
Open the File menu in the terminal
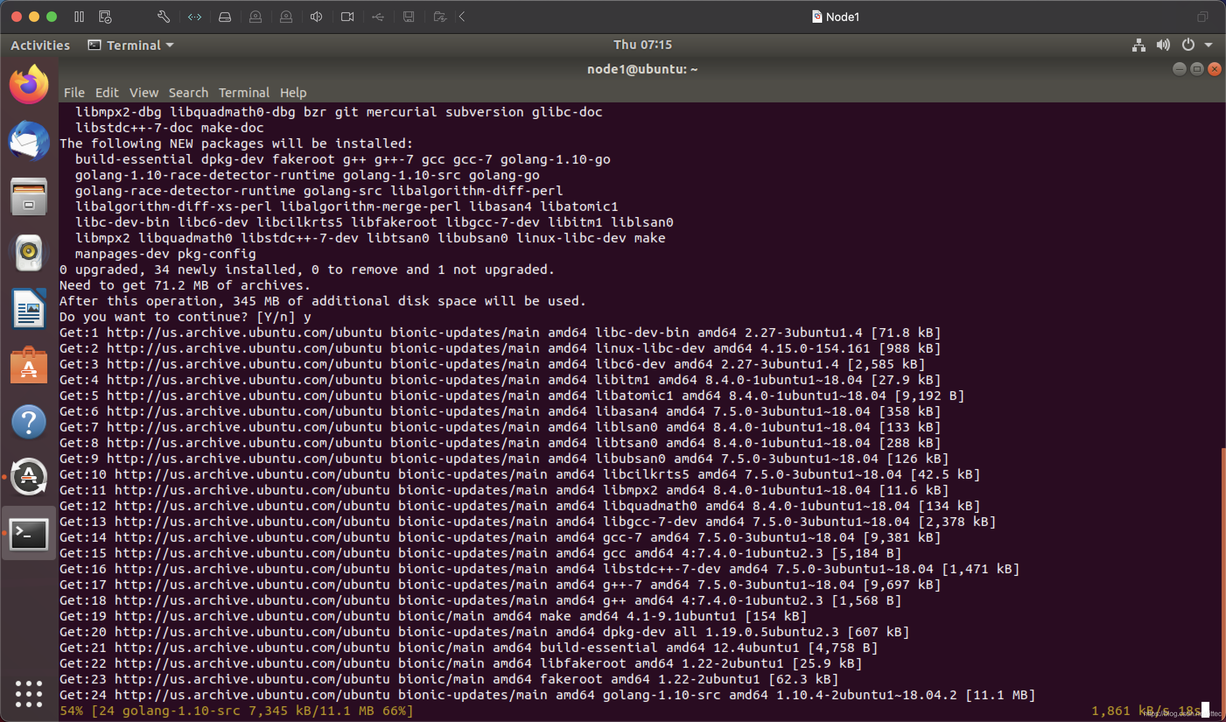[74, 92]
